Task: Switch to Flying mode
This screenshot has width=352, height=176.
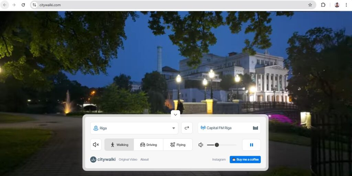Action: [178, 145]
